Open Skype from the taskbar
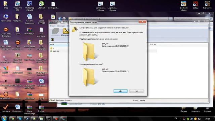 (20, 119)
